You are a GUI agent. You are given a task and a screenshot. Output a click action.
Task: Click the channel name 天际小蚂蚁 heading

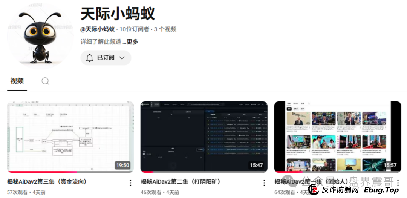[x=118, y=14]
